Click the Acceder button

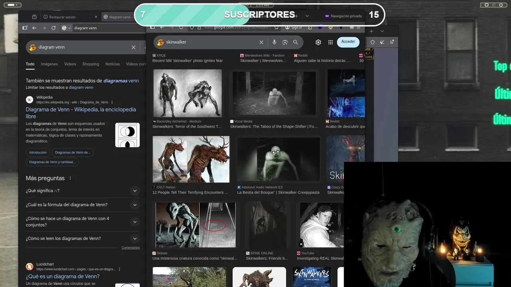348,42
